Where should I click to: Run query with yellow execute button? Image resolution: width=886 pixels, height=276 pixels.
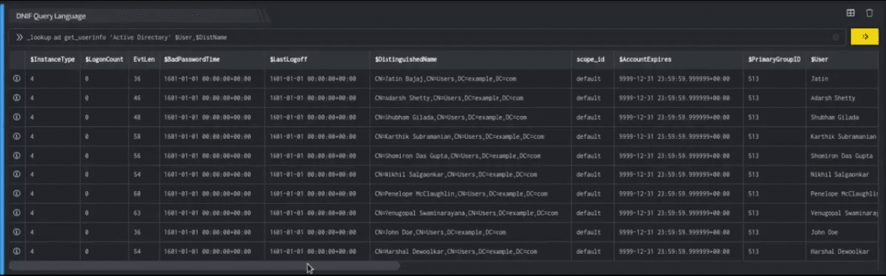[863, 37]
